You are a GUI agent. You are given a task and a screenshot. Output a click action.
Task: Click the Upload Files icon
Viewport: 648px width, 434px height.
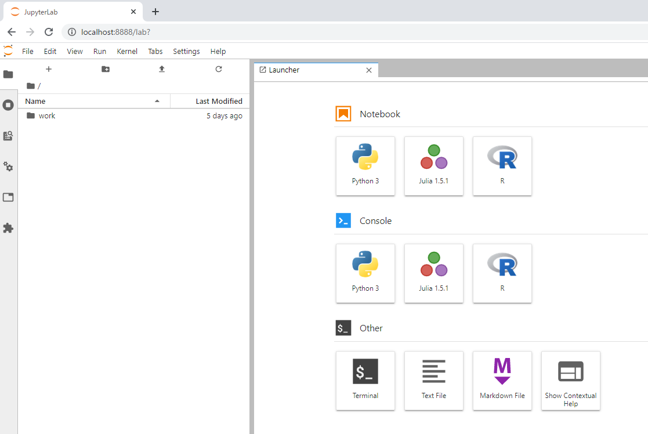pyautogui.click(x=162, y=69)
